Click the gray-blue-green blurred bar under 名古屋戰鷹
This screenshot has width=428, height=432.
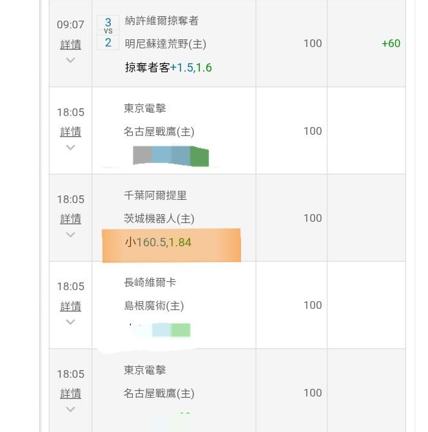[171, 156]
